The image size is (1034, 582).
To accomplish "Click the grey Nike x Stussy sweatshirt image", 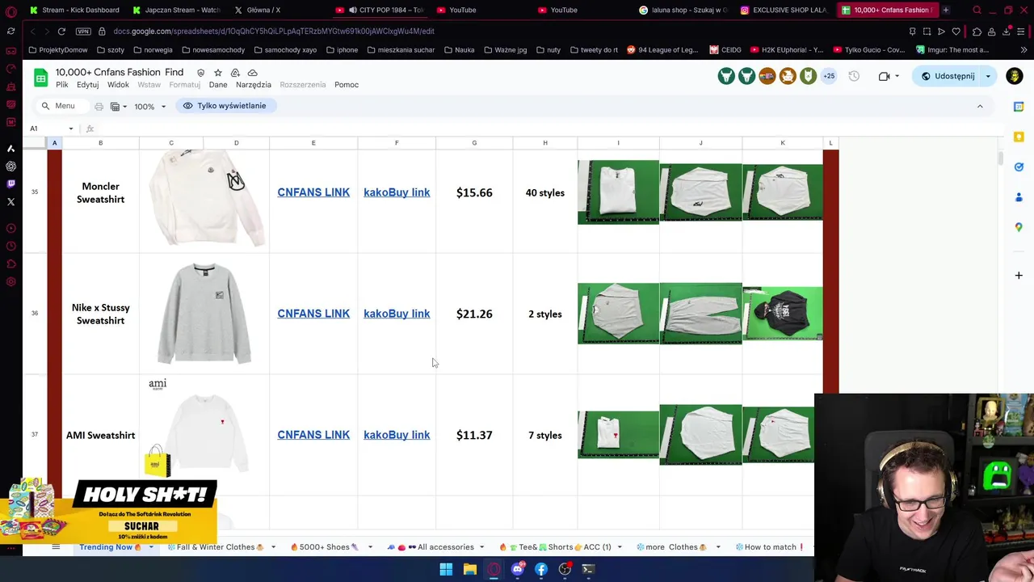I will pyautogui.click(x=204, y=314).
